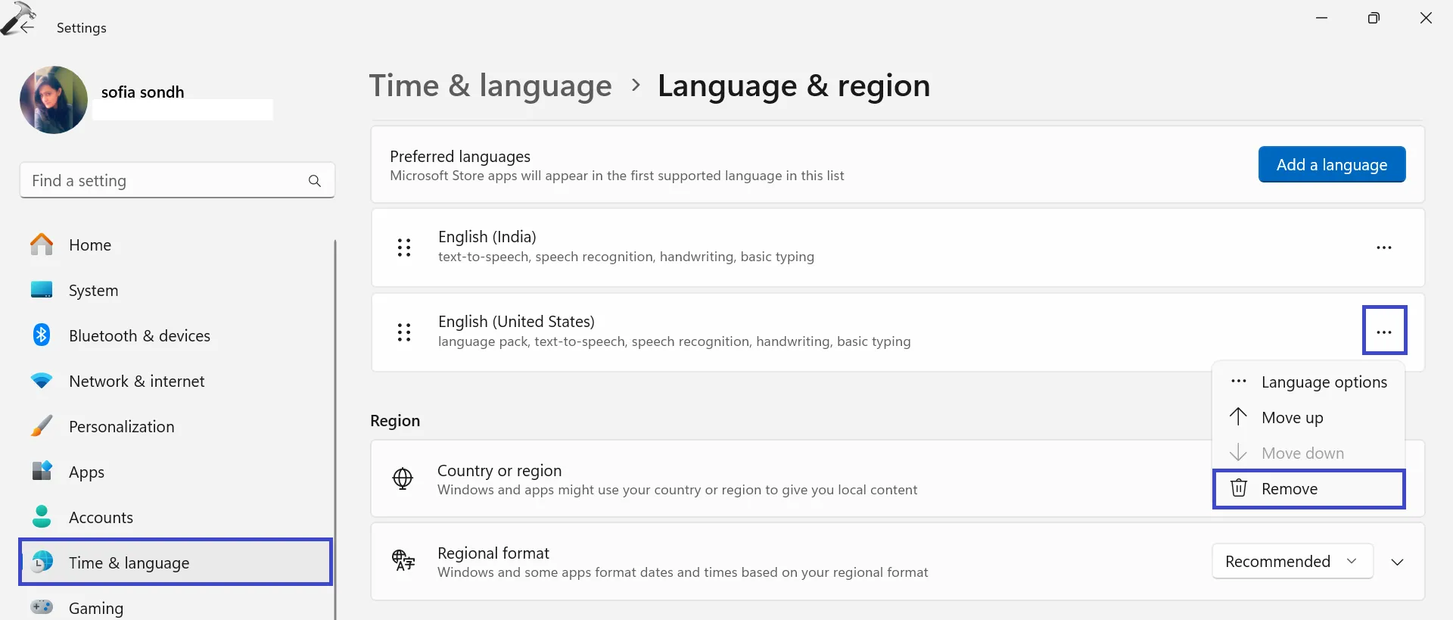Screen dimensions: 1453x620
Task: Click the drag handle for English (India)
Action: click(404, 248)
